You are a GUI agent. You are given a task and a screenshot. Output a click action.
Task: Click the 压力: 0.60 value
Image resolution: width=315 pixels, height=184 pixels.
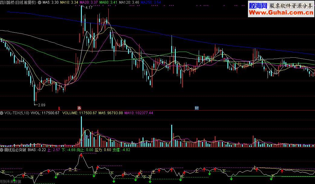103,150
